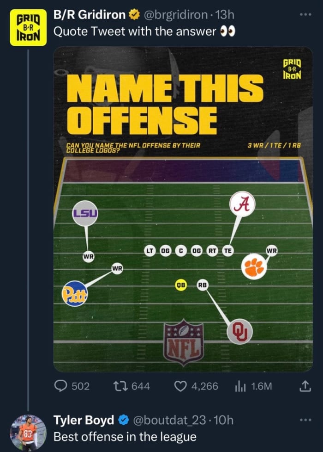Like the B/R Gridiron tweet
Image resolution: width=323 pixels, height=452 pixels.
pyautogui.click(x=182, y=386)
